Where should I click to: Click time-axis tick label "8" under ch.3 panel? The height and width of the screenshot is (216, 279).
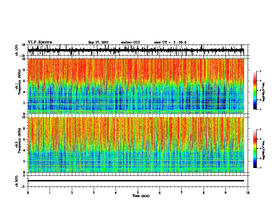click(204, 193)
